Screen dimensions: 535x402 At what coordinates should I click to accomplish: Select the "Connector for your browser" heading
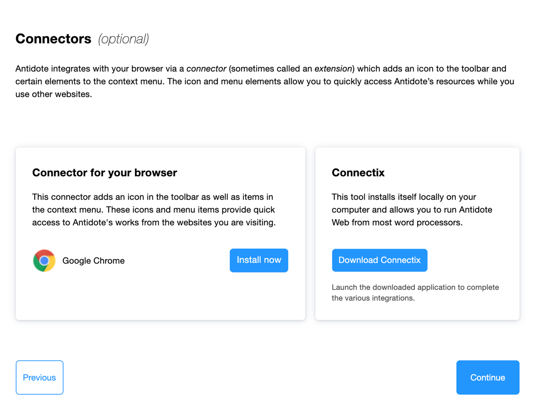(x=104, y=173)
